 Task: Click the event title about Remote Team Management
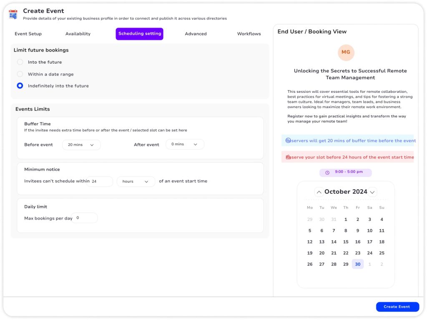pos(350,74)
